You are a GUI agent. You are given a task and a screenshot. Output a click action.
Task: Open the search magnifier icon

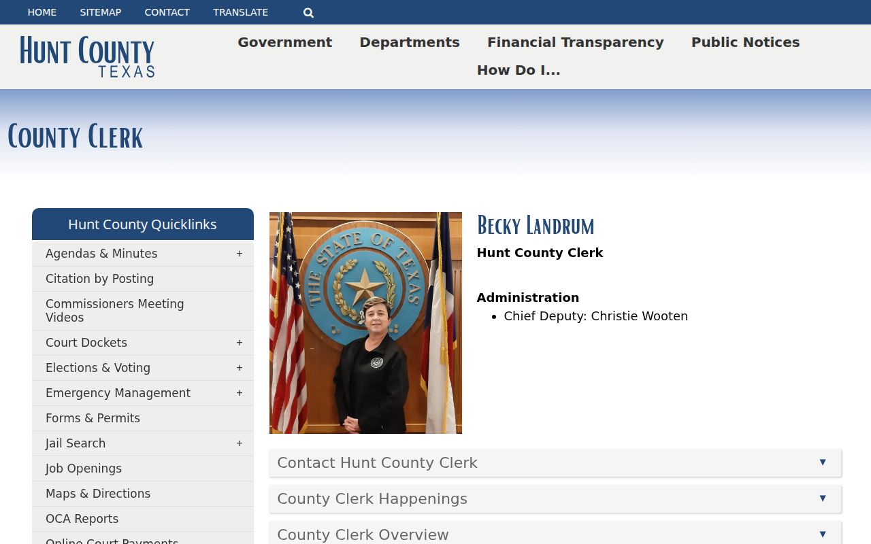[308, 12]
